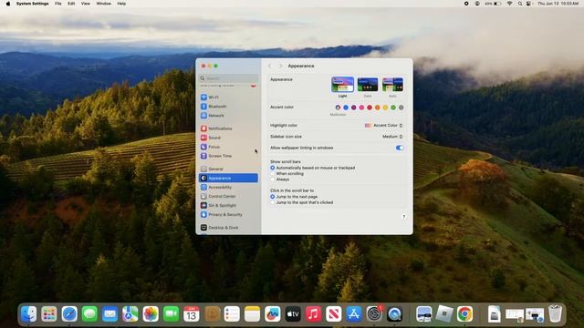Screen dimensions: 584x328
Task: Choose the Light appearance thumbnail
Action: pos(343,85)
